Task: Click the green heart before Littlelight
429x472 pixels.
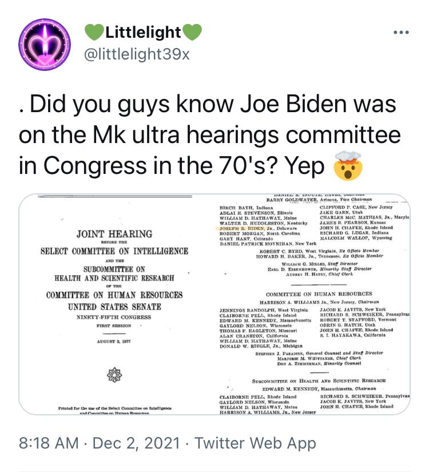Action: pos(93,32)
